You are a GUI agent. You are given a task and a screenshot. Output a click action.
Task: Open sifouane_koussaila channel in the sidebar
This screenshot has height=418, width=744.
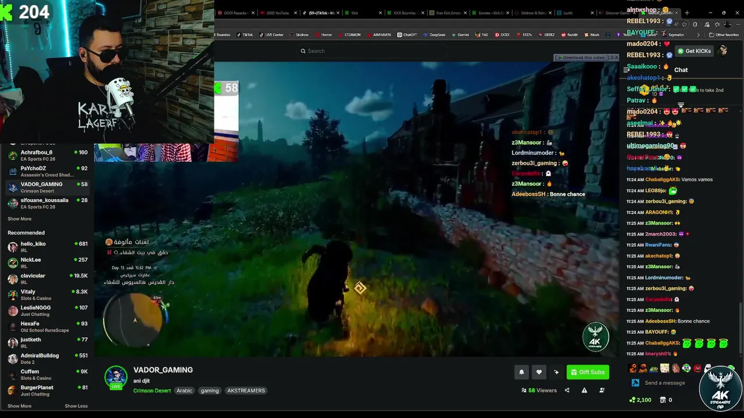point(46,203)
